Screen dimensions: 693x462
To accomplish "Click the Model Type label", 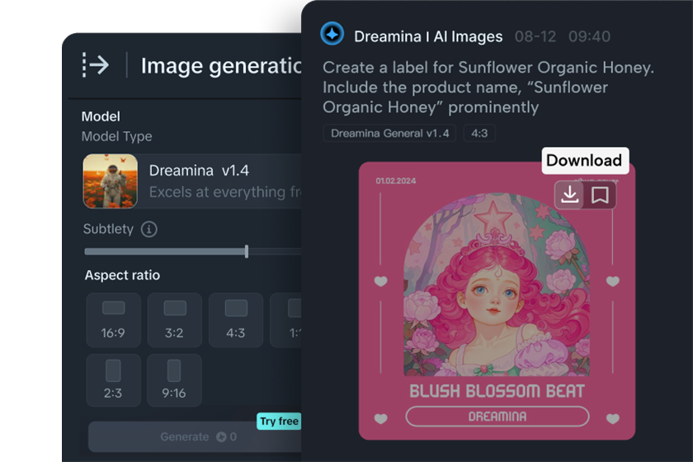I will 116,136.
